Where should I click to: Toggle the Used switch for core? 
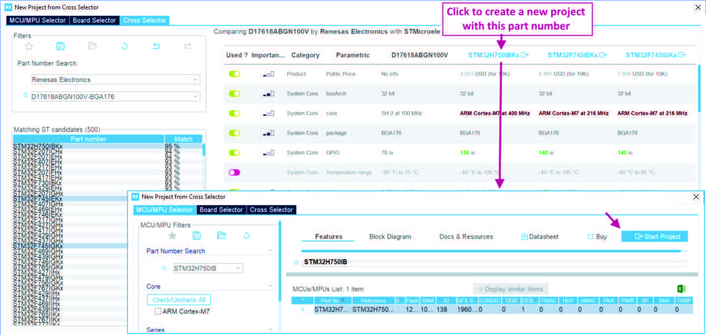tap(234, 114)
